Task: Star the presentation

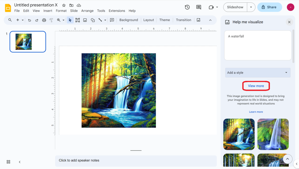Action: point(64,5)
